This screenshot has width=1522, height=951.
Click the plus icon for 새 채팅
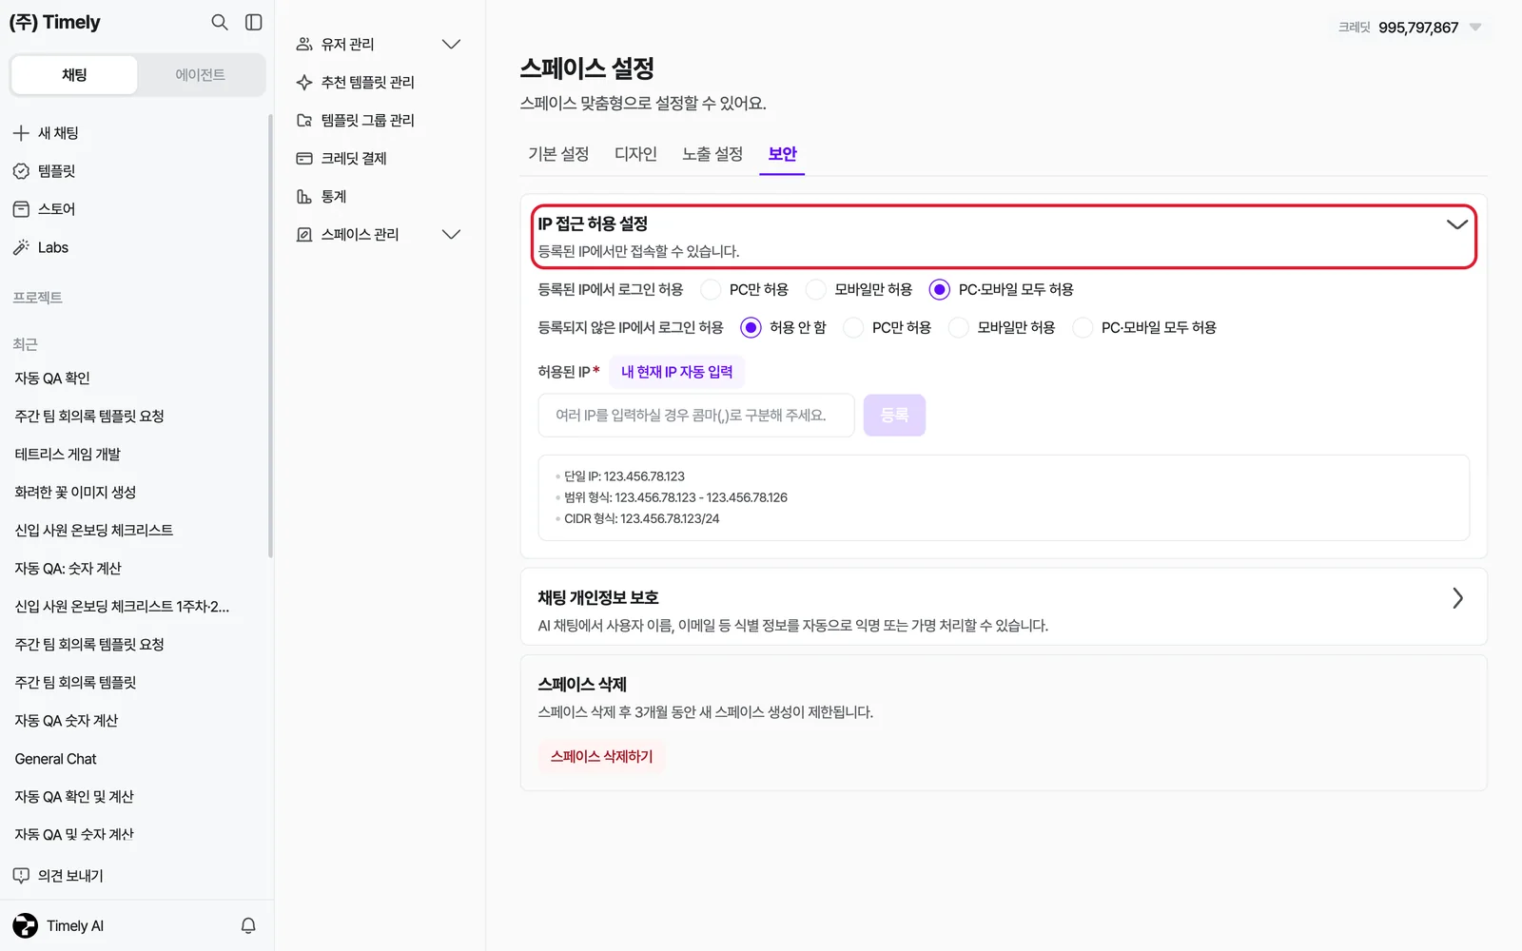[x=21, y=133]
